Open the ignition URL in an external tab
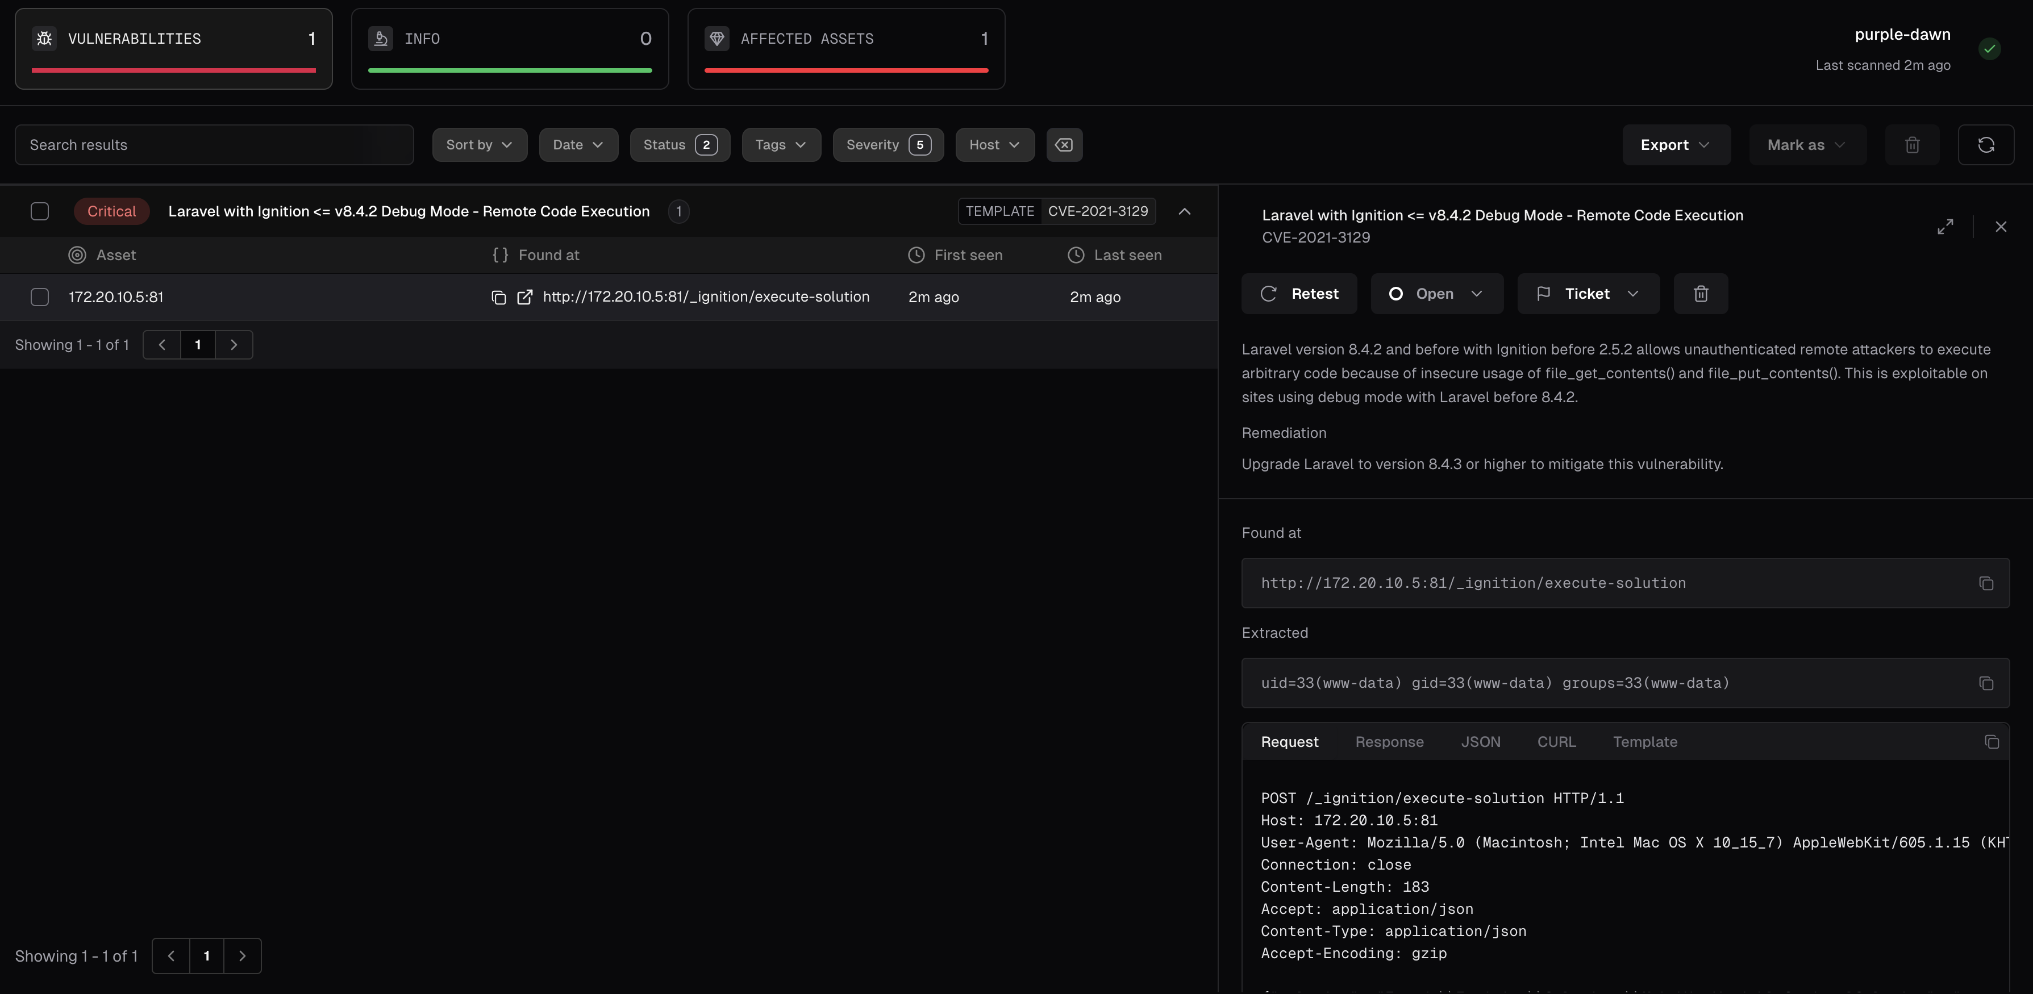Viewport: 2033px width, 994px height. [525, 298]
